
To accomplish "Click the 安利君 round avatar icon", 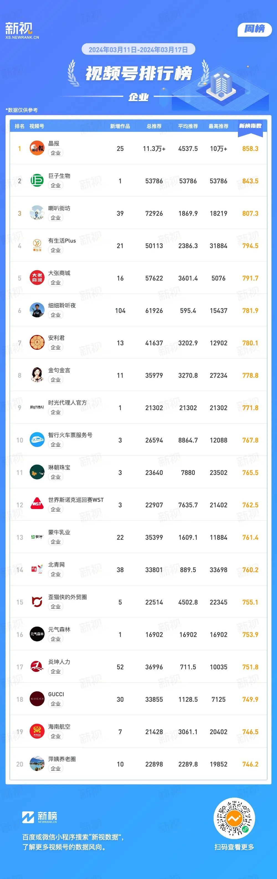I will pos(37,343).
